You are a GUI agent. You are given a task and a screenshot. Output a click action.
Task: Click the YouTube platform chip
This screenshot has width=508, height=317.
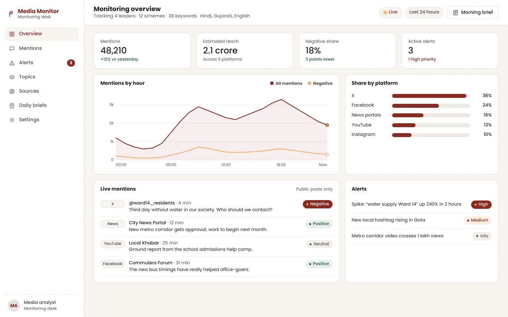[x=113, y=244]
